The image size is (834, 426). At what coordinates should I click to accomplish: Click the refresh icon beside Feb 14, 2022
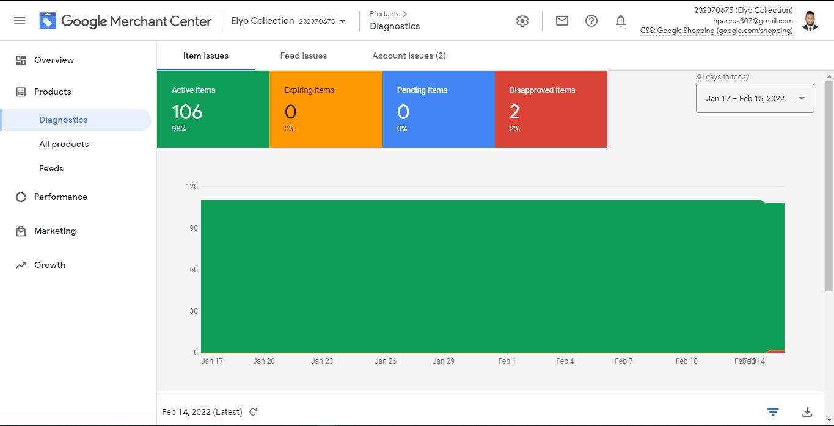pos(253,412)
